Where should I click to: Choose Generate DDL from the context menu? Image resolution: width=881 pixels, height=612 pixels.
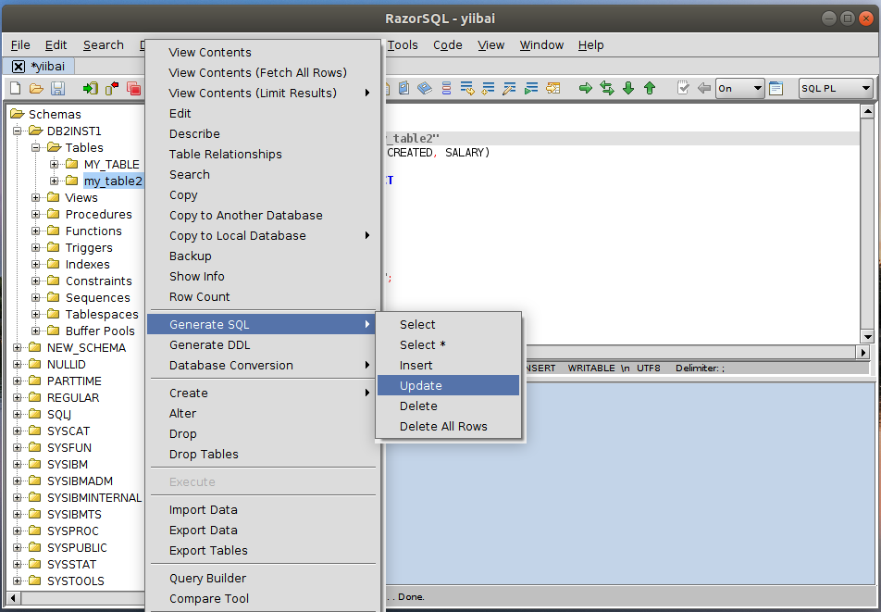pos(263,345)
